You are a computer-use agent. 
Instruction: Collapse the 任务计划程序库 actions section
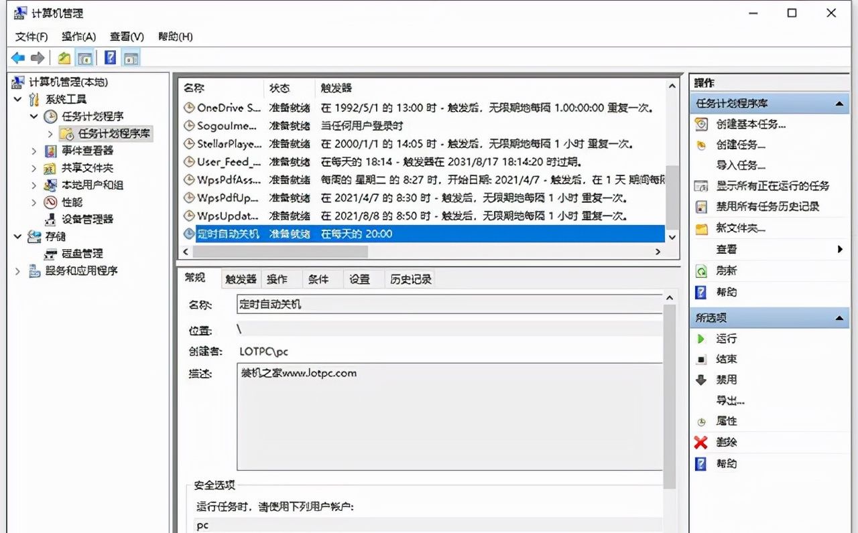tap(839, 104)
